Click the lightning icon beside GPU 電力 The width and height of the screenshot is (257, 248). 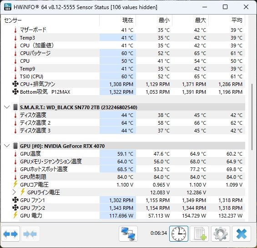pos(15,215)
